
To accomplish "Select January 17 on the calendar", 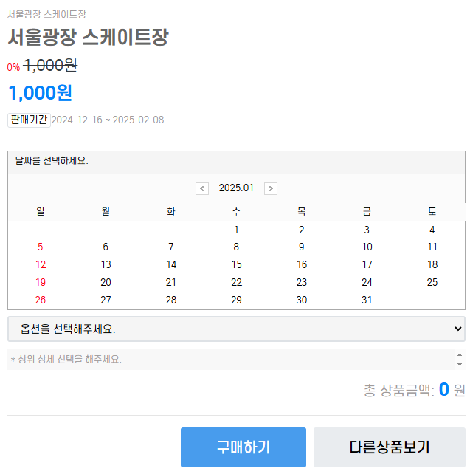I will point(367,264).
